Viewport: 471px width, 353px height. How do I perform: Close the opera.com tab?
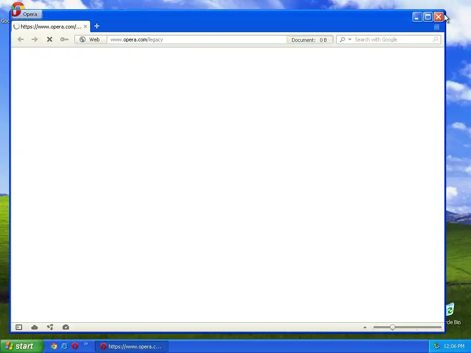pyautogui.click(x=85, y=26)
